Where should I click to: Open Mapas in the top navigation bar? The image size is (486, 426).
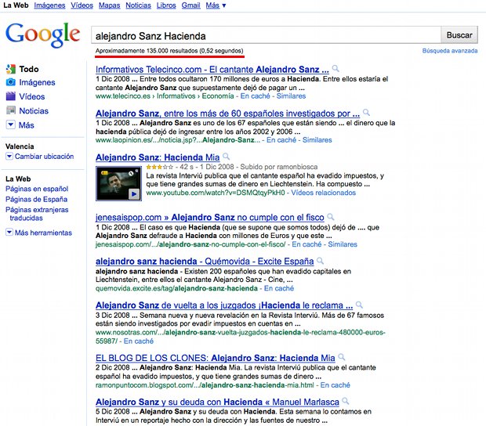point(110,5)
